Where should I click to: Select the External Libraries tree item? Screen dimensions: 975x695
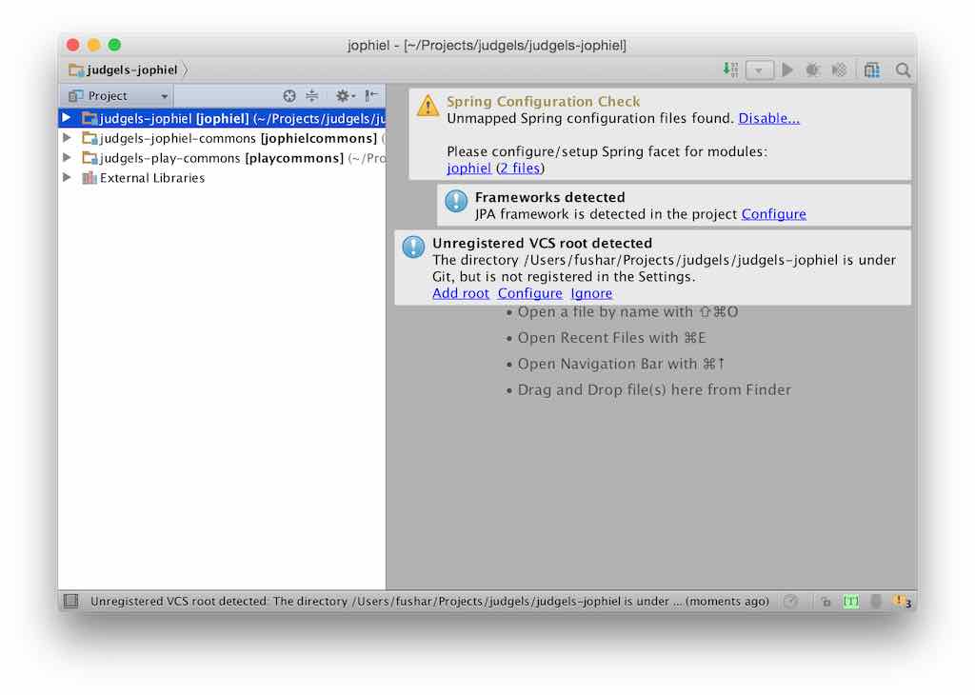[222, 178]
